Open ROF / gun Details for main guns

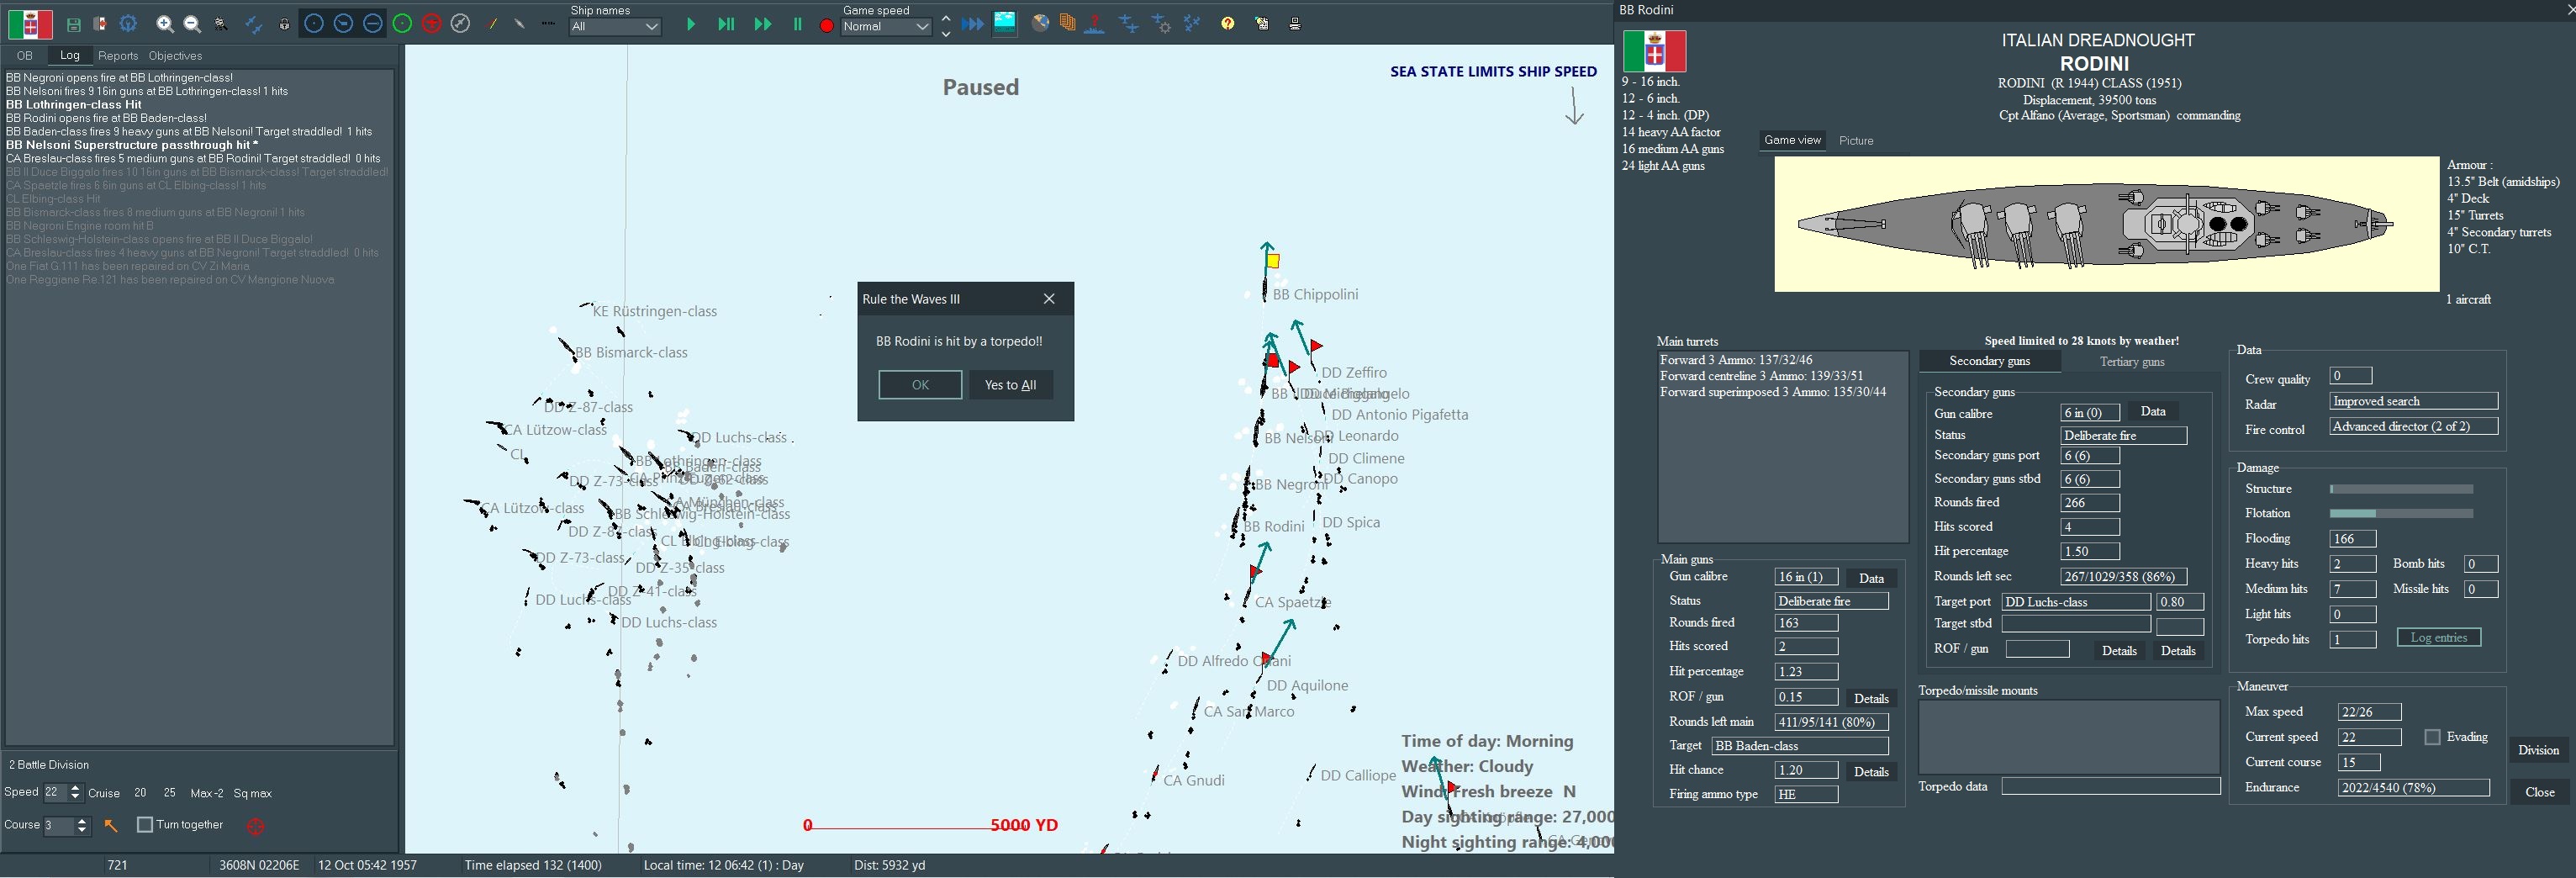click(1871, 699)
